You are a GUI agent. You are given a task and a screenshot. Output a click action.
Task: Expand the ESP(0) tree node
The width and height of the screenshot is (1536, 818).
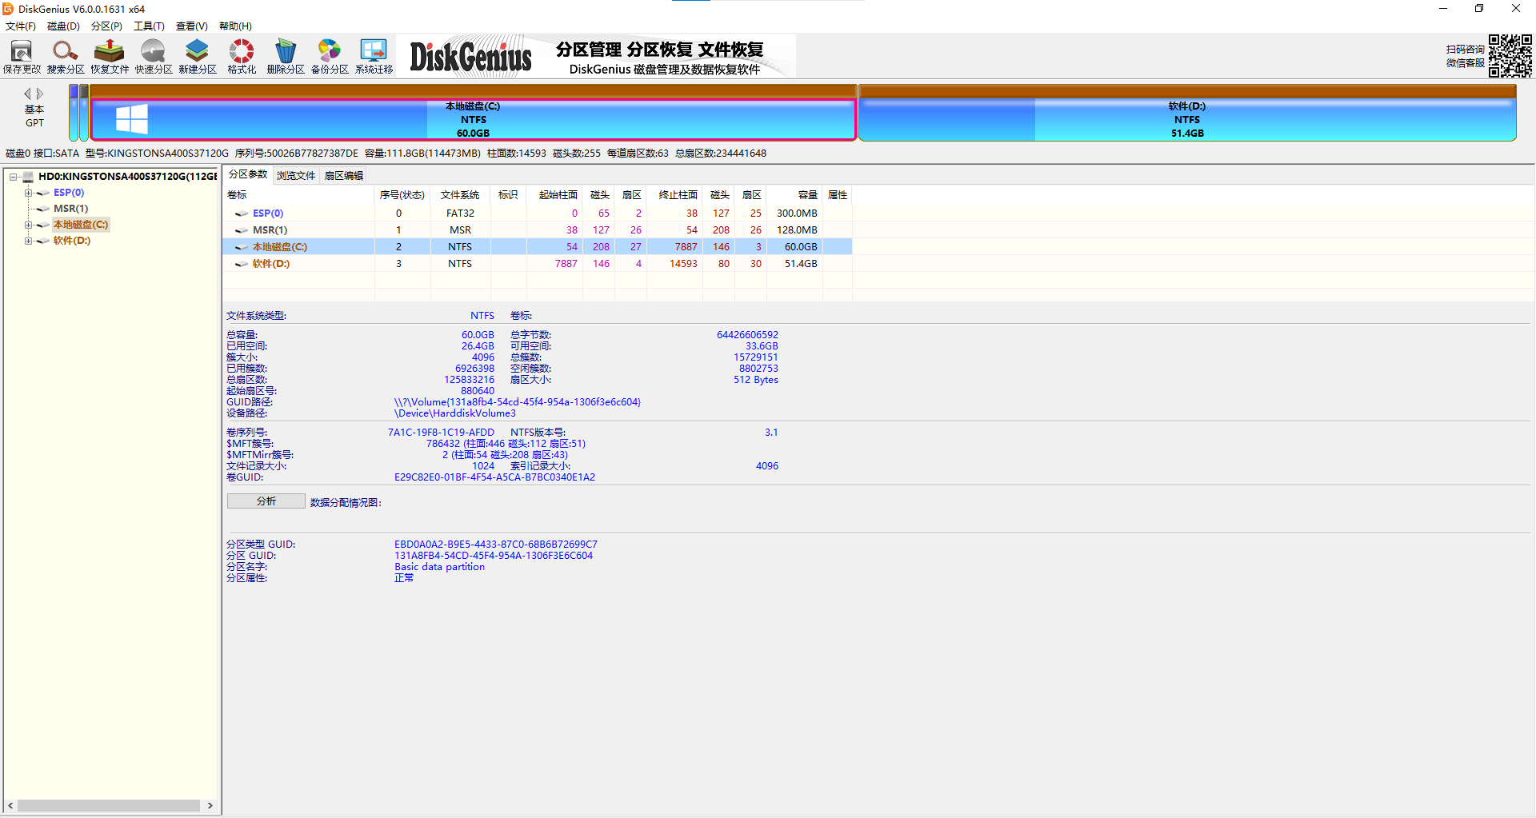pyautogui.click(x=28, y=193)
